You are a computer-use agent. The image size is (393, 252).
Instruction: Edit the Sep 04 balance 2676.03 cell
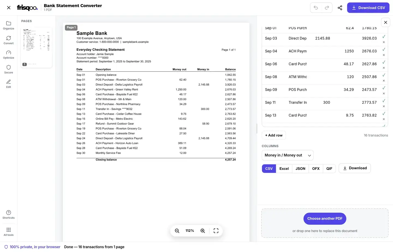click(x=369, y=51)
